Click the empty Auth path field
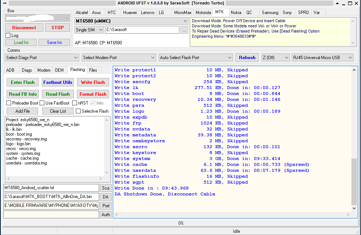The image size is (361, 235). coord(51,215)
